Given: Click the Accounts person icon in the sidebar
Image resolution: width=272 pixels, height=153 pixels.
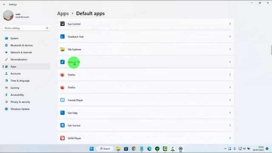Looking at the screenshot, I should [x=6, y=74].
